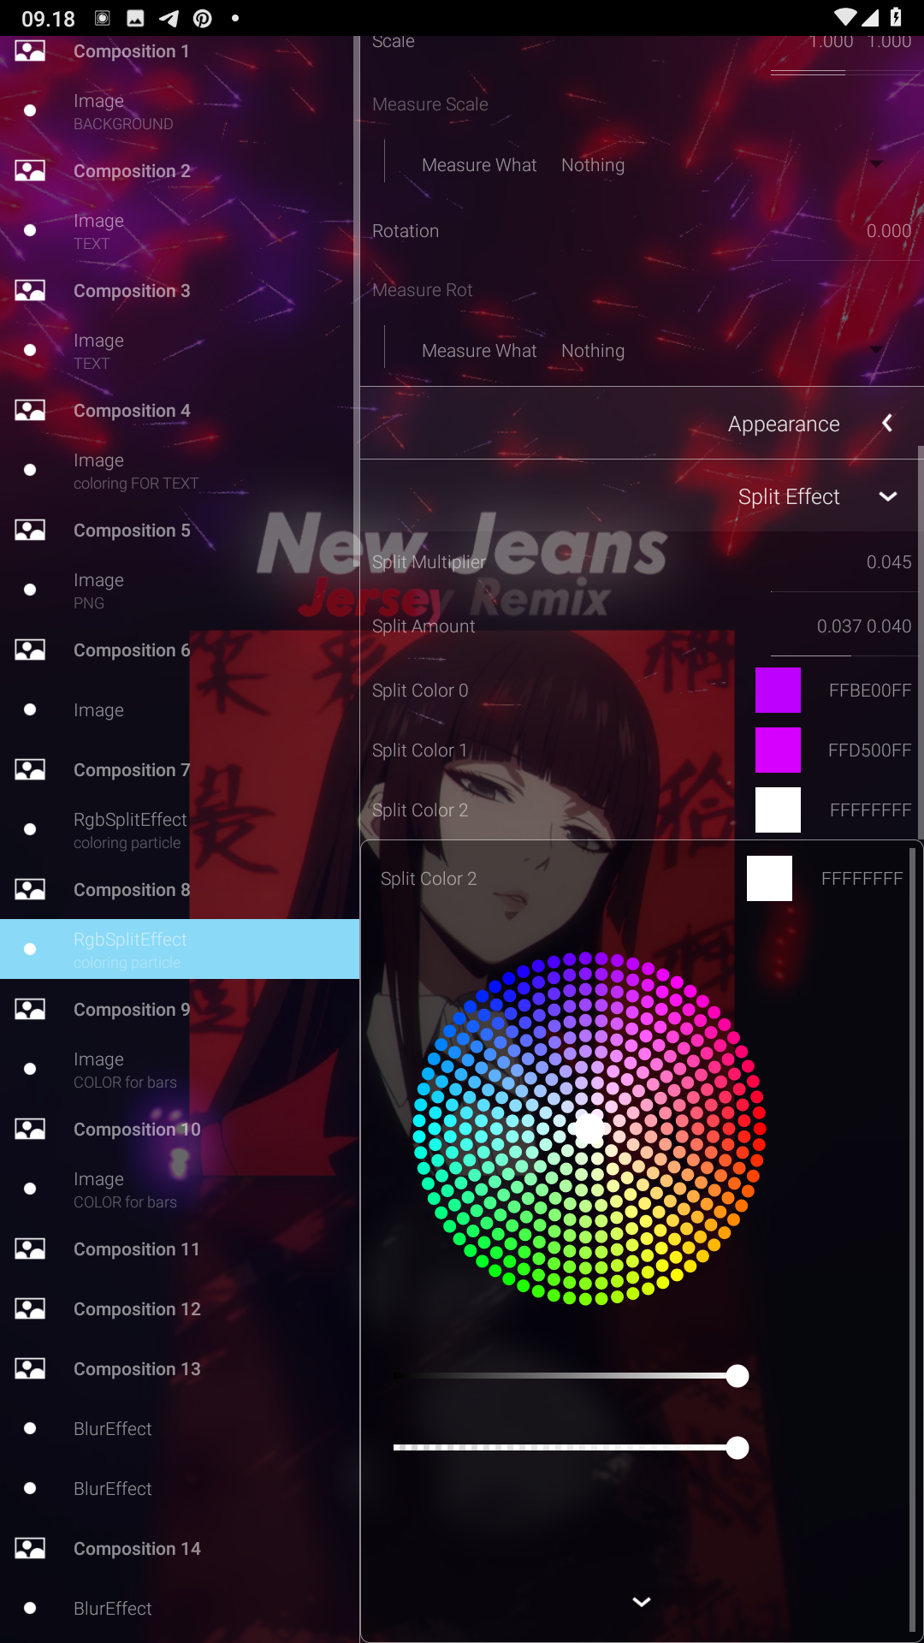Tap the Wi-Fi status icon
Viewport: 924px width, 1643px height.
pos(844,17)
